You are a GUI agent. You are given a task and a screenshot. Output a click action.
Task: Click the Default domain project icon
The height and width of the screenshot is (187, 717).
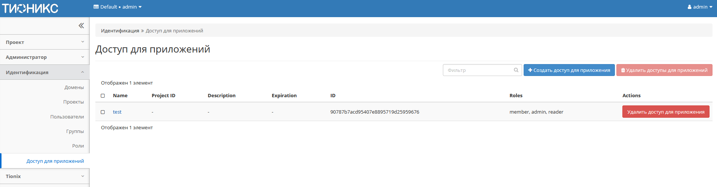point(96,7)
